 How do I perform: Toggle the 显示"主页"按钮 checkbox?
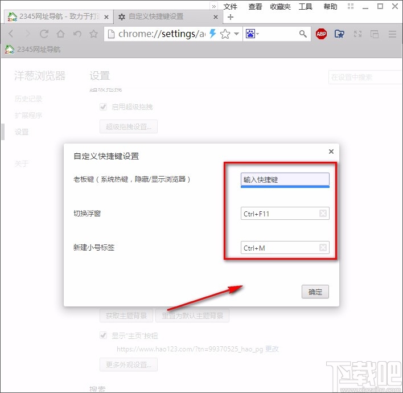pos(104,335)
